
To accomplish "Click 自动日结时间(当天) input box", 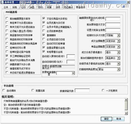I will pos(71,62).
